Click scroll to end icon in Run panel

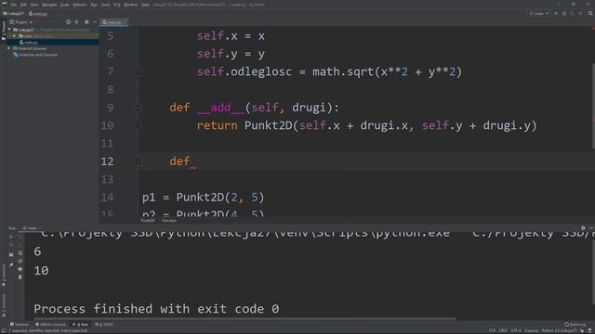tap(20, 261)
